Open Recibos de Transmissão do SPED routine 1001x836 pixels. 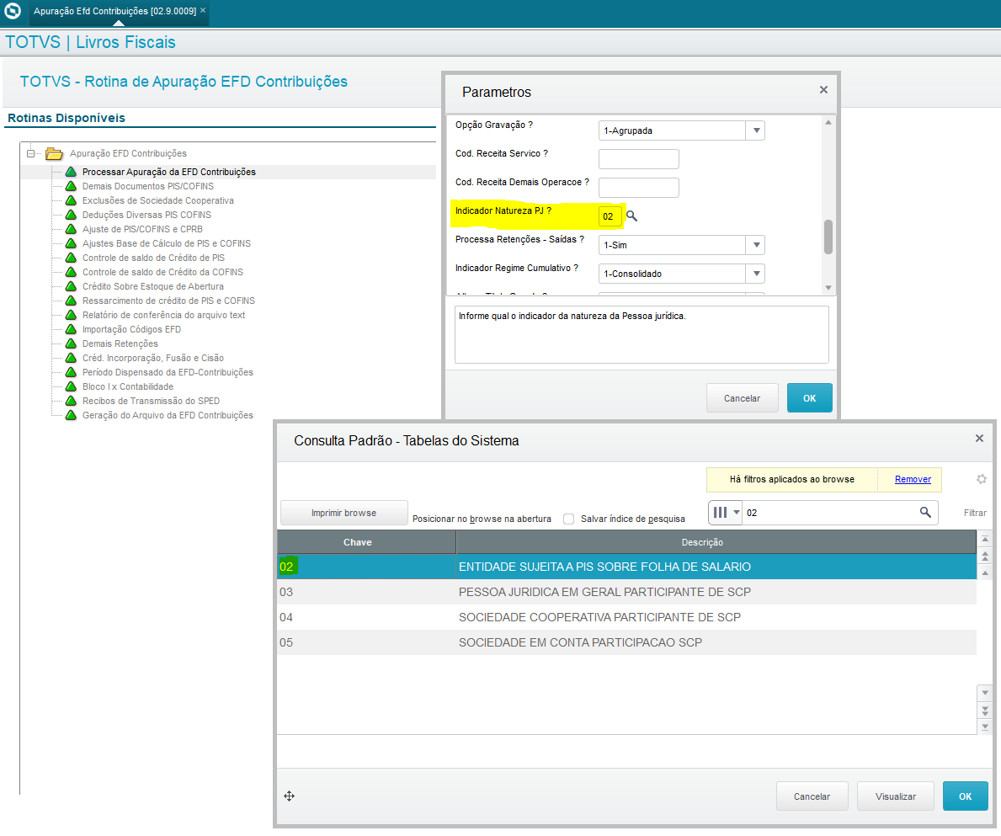[x=151, y=401]
